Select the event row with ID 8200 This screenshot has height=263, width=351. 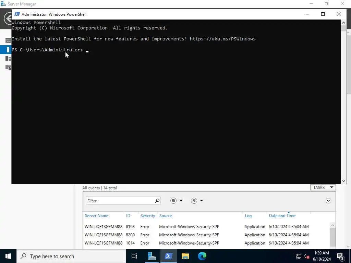coord(206,235)
